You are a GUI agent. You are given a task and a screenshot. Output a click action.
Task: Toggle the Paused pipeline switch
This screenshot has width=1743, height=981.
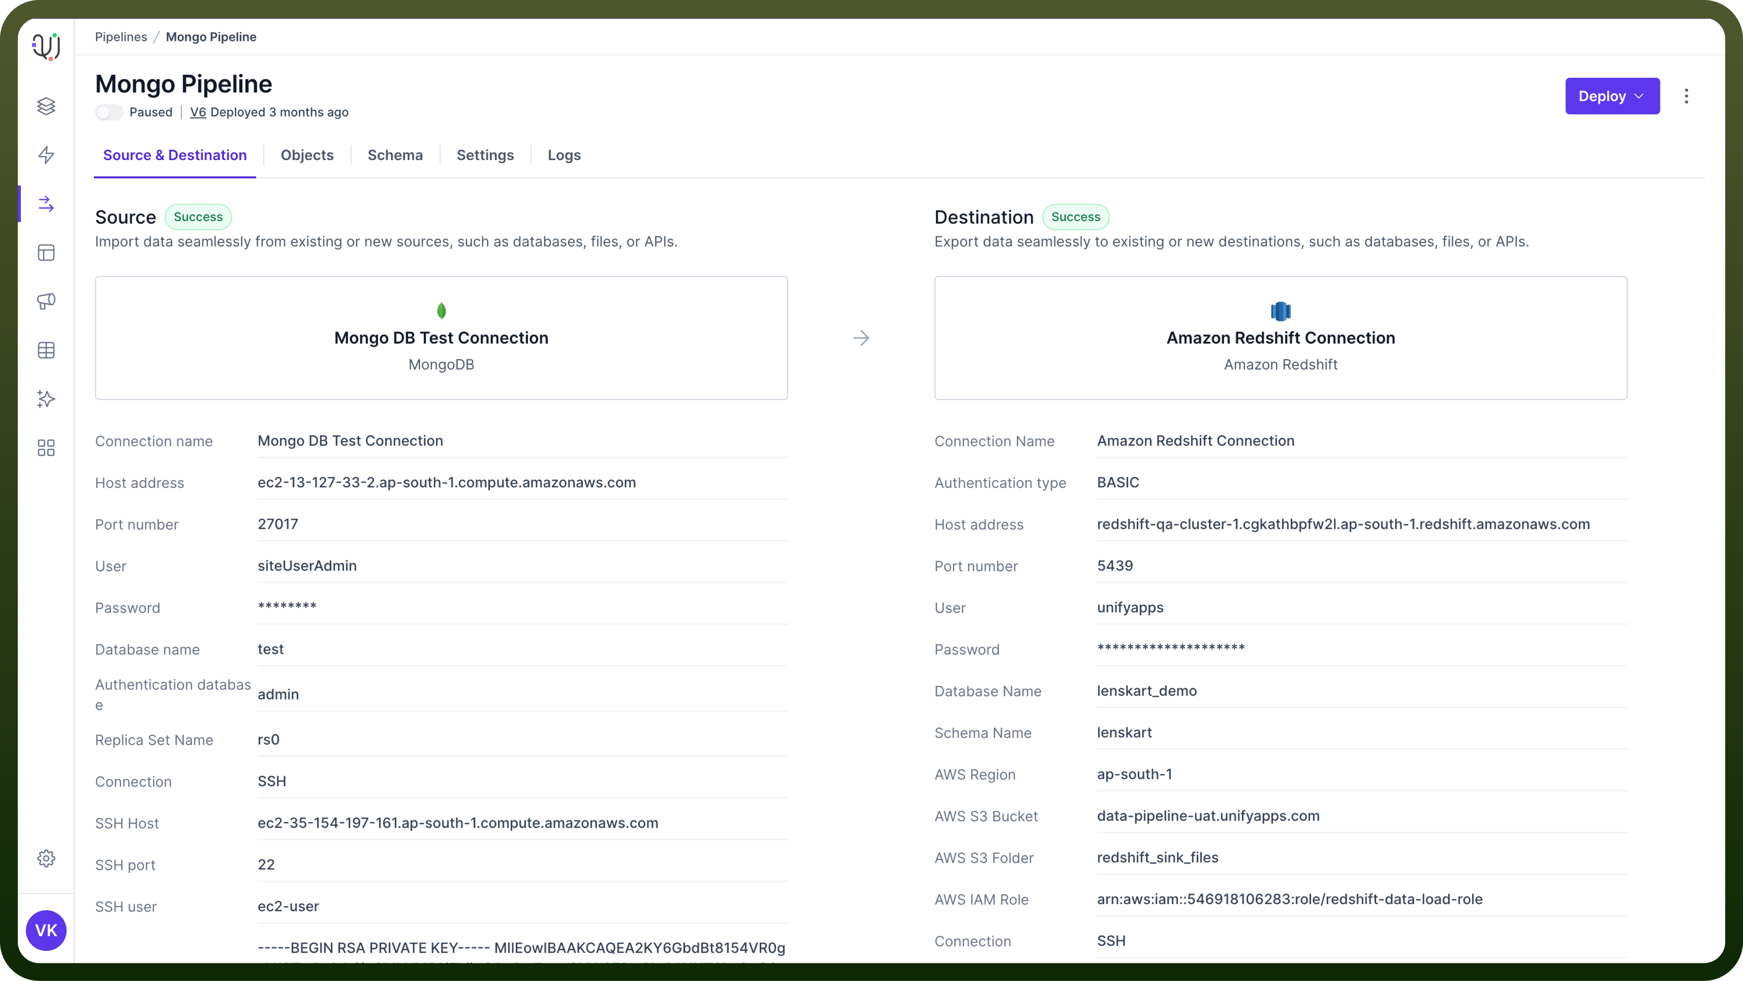click(x=109, y=113)
